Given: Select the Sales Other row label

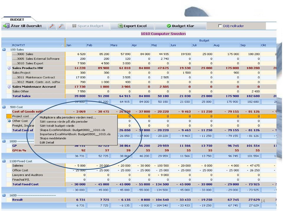Looking at the screenshot, I should tap(20, 91).
